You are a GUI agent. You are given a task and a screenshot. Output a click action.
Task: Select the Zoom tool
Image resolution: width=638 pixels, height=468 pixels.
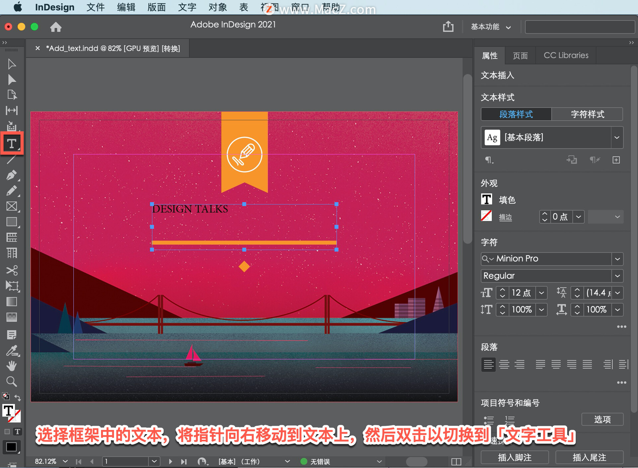click(x=12, y=382)
